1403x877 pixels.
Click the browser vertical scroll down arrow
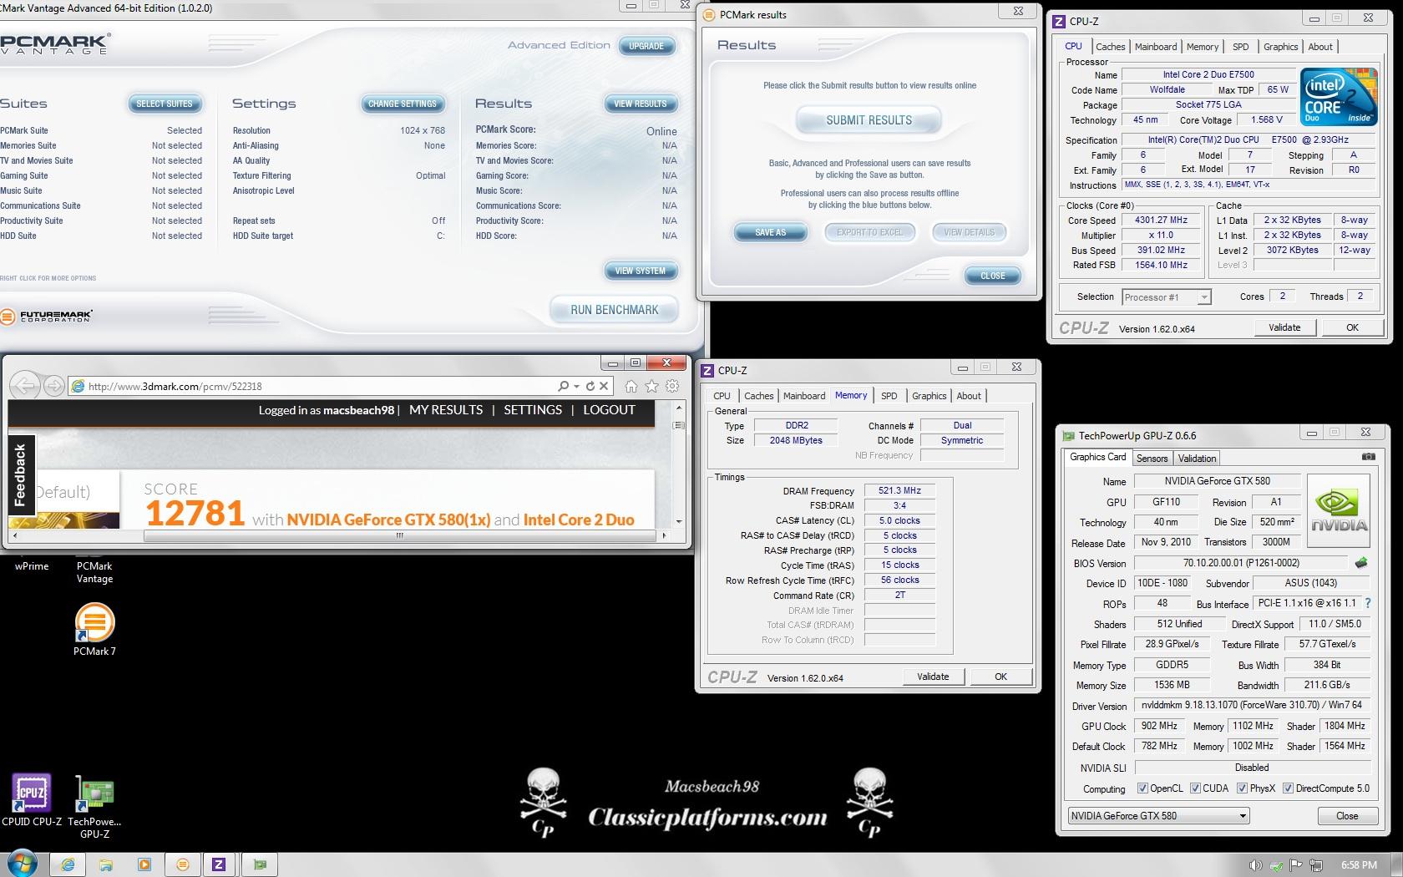click(x=679, y=521)
